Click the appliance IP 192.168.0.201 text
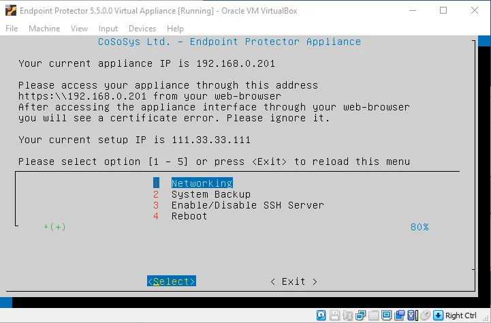The width and height of the screenshot is (491, 323). point(236,63)
